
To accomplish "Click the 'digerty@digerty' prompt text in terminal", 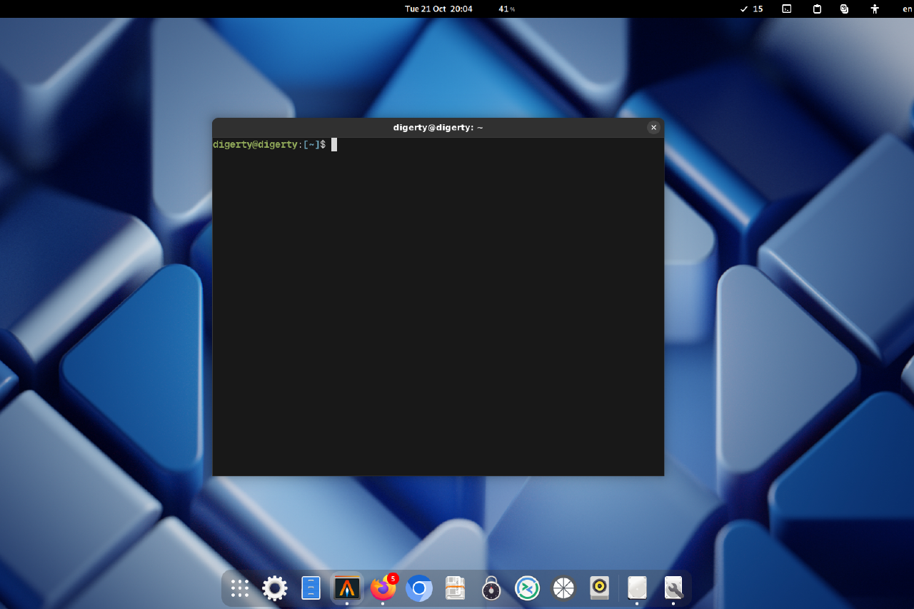I will pyautogui.click(x=255, y=144).
